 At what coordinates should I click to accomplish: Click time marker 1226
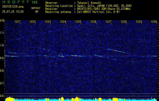(93, 22)
